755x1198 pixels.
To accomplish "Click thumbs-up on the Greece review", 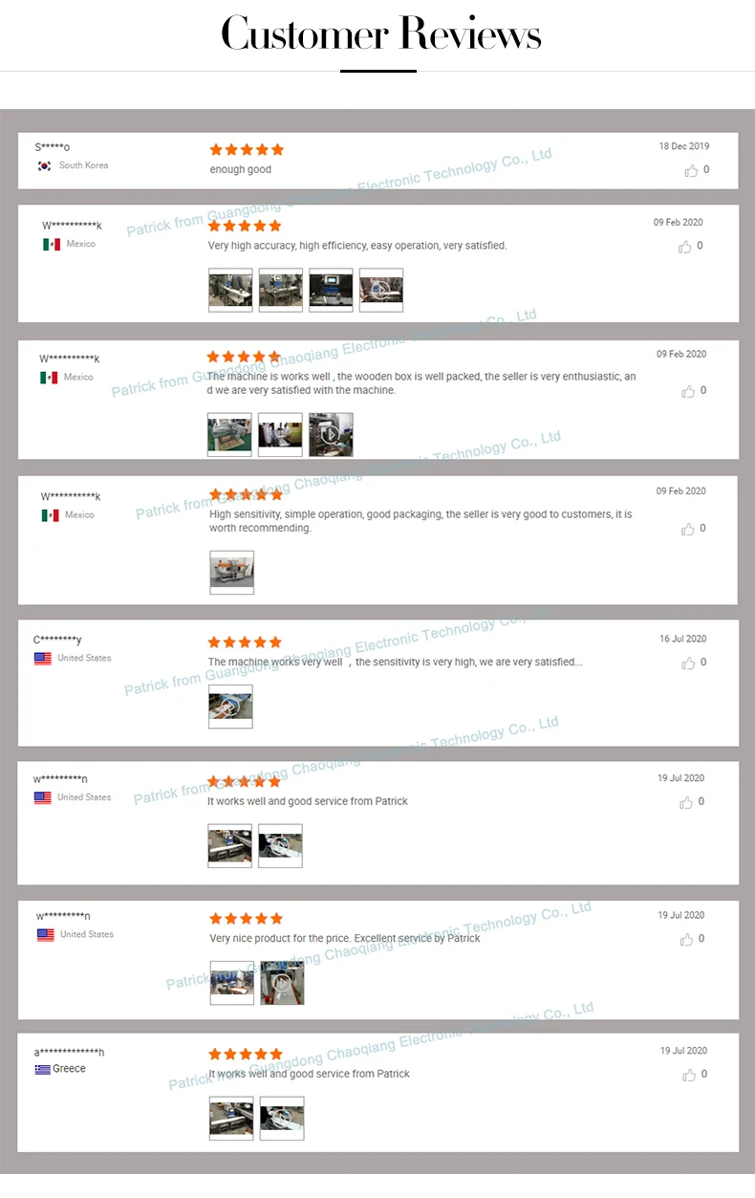I will 689,1075.
